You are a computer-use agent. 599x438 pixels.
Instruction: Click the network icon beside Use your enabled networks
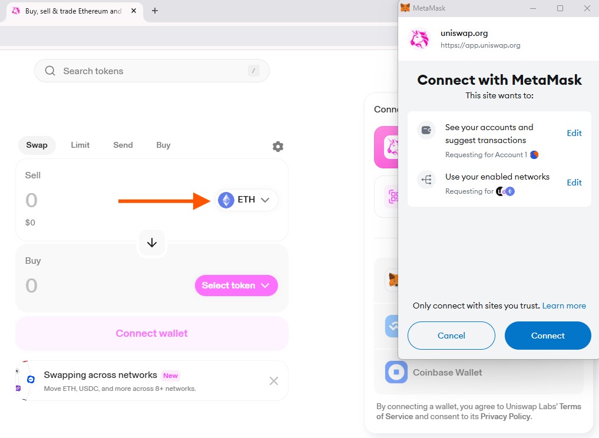426,180
